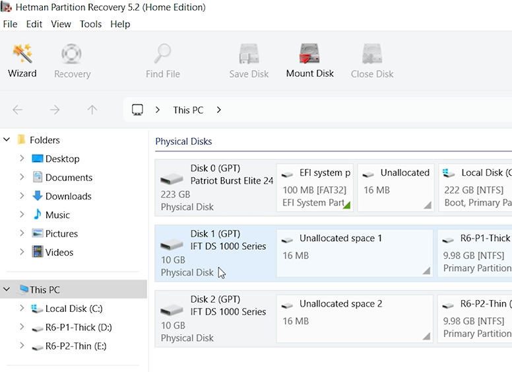Launch the Wizard tool icon
The height and width of the screenshot is (372, 512).
tap(22, 54)
